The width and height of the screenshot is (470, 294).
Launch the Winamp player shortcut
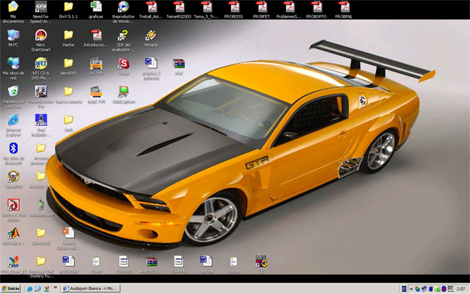(x=151, y=36)
